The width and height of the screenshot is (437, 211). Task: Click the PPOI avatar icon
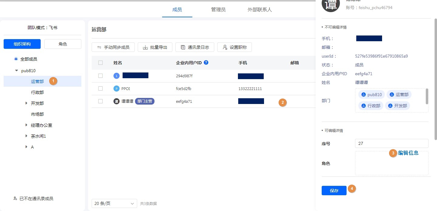coord(116,89)
